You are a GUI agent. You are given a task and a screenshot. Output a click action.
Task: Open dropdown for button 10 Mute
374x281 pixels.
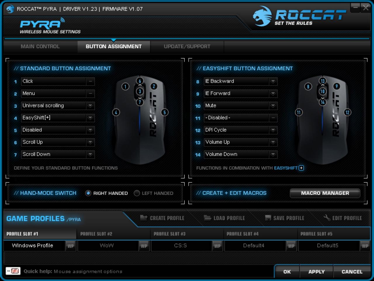point(273,106)
